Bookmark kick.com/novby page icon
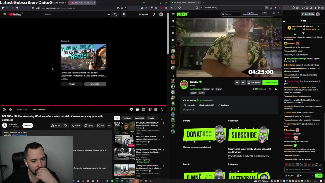325x183 pixels. (x=197, y=8)
